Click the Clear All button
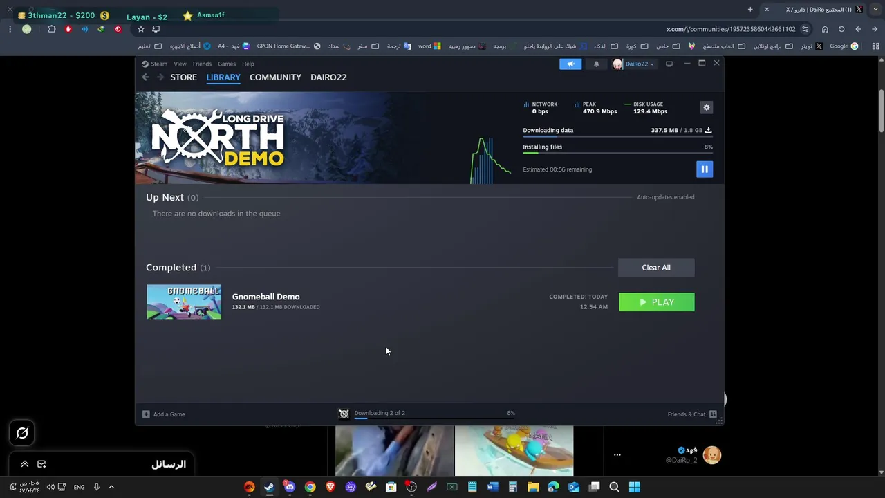 656,268
